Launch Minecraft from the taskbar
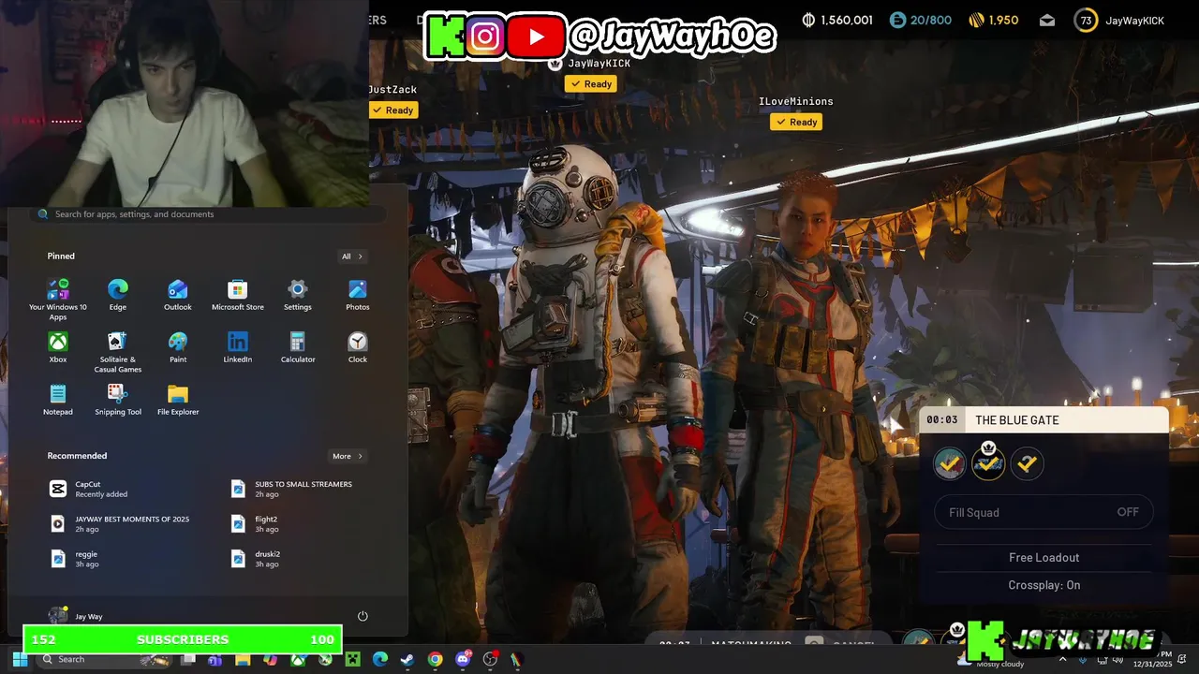 (x=352, y=659)
